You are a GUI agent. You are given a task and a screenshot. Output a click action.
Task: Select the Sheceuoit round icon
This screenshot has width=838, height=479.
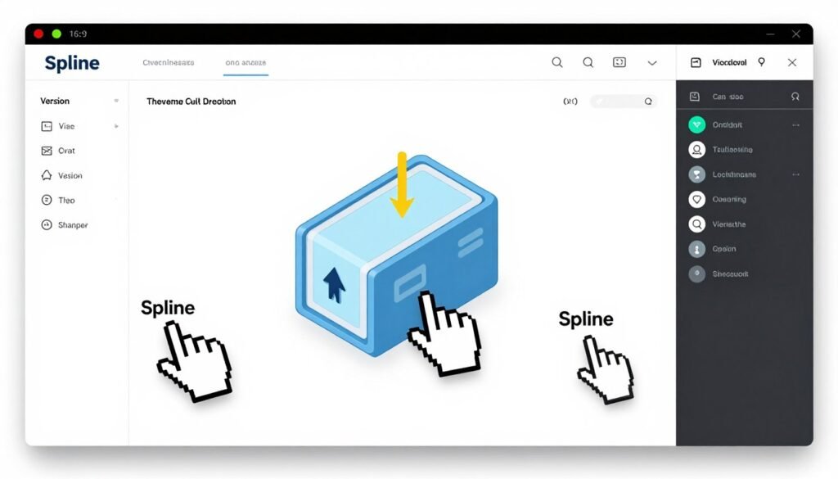tap(696, 273)
